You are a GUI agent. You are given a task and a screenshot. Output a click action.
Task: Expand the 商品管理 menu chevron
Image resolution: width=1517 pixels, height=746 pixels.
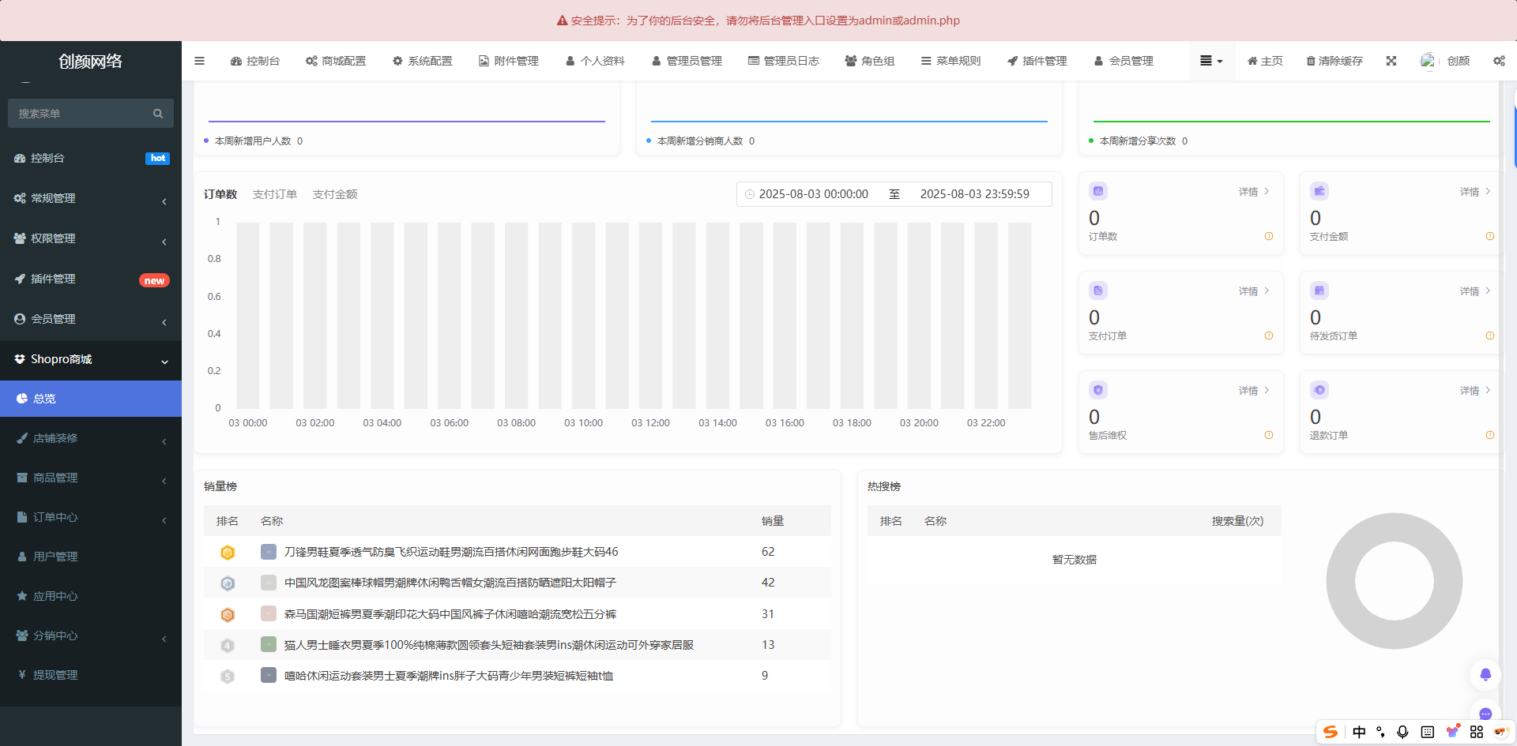tap(164, 481)
